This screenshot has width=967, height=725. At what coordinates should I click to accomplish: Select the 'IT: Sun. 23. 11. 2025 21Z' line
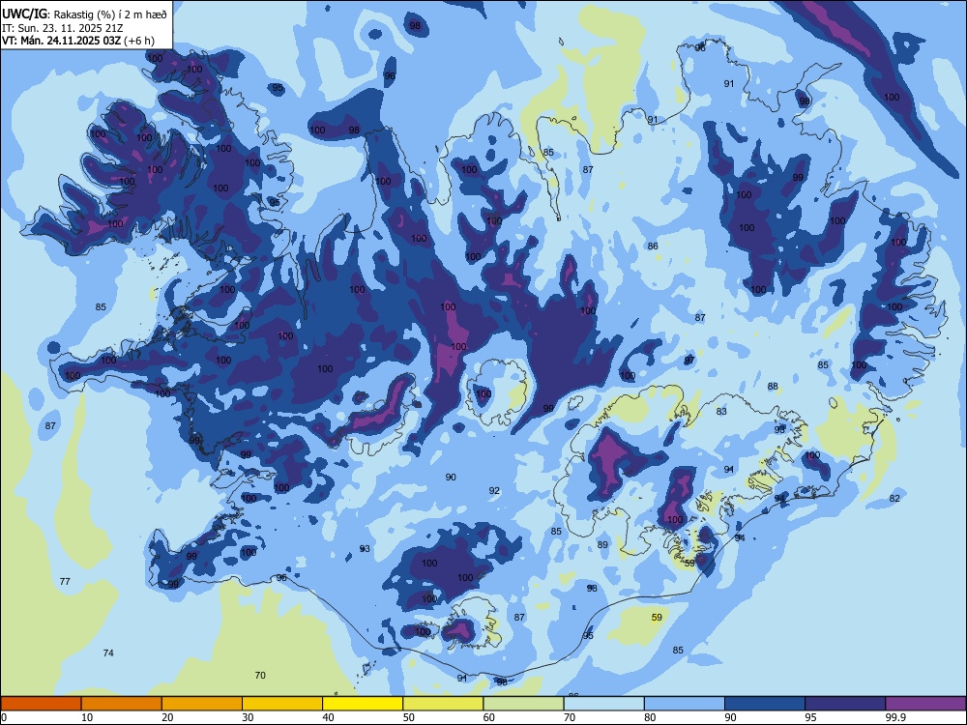click(63, 28)
